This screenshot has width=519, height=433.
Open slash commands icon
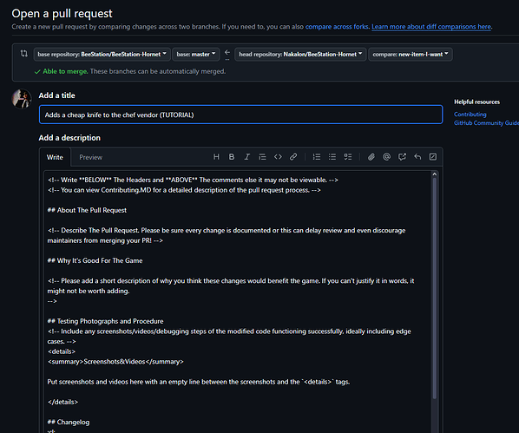click(433, 157)
